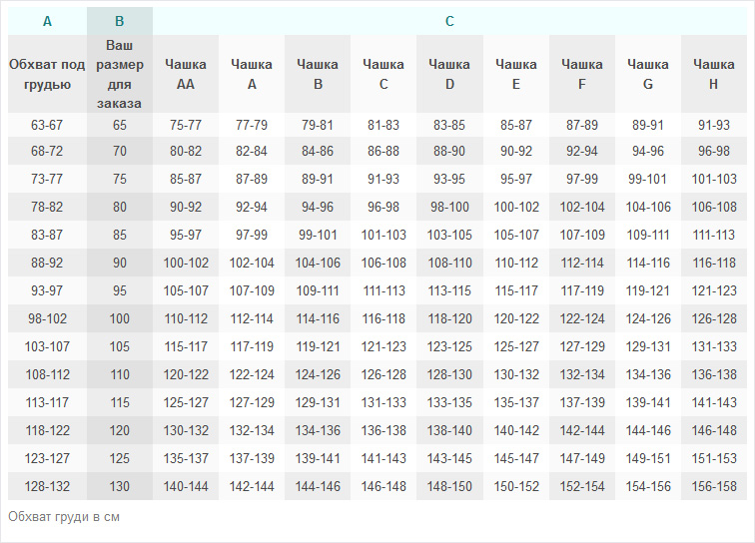The image size is (755, 543).
Task: Click the top header cell labeled 'C'
Action: (x=449, y=21)
